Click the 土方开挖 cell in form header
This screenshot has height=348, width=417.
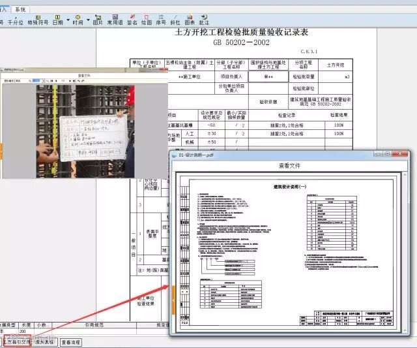336,65
